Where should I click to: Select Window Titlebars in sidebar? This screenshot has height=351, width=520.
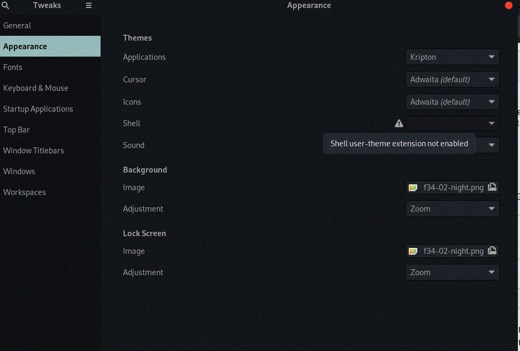(x=34, y=151)
